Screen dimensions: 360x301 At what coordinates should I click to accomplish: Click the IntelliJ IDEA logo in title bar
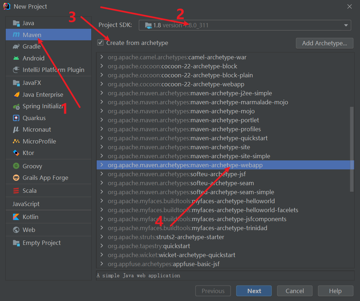coord(7,6)
